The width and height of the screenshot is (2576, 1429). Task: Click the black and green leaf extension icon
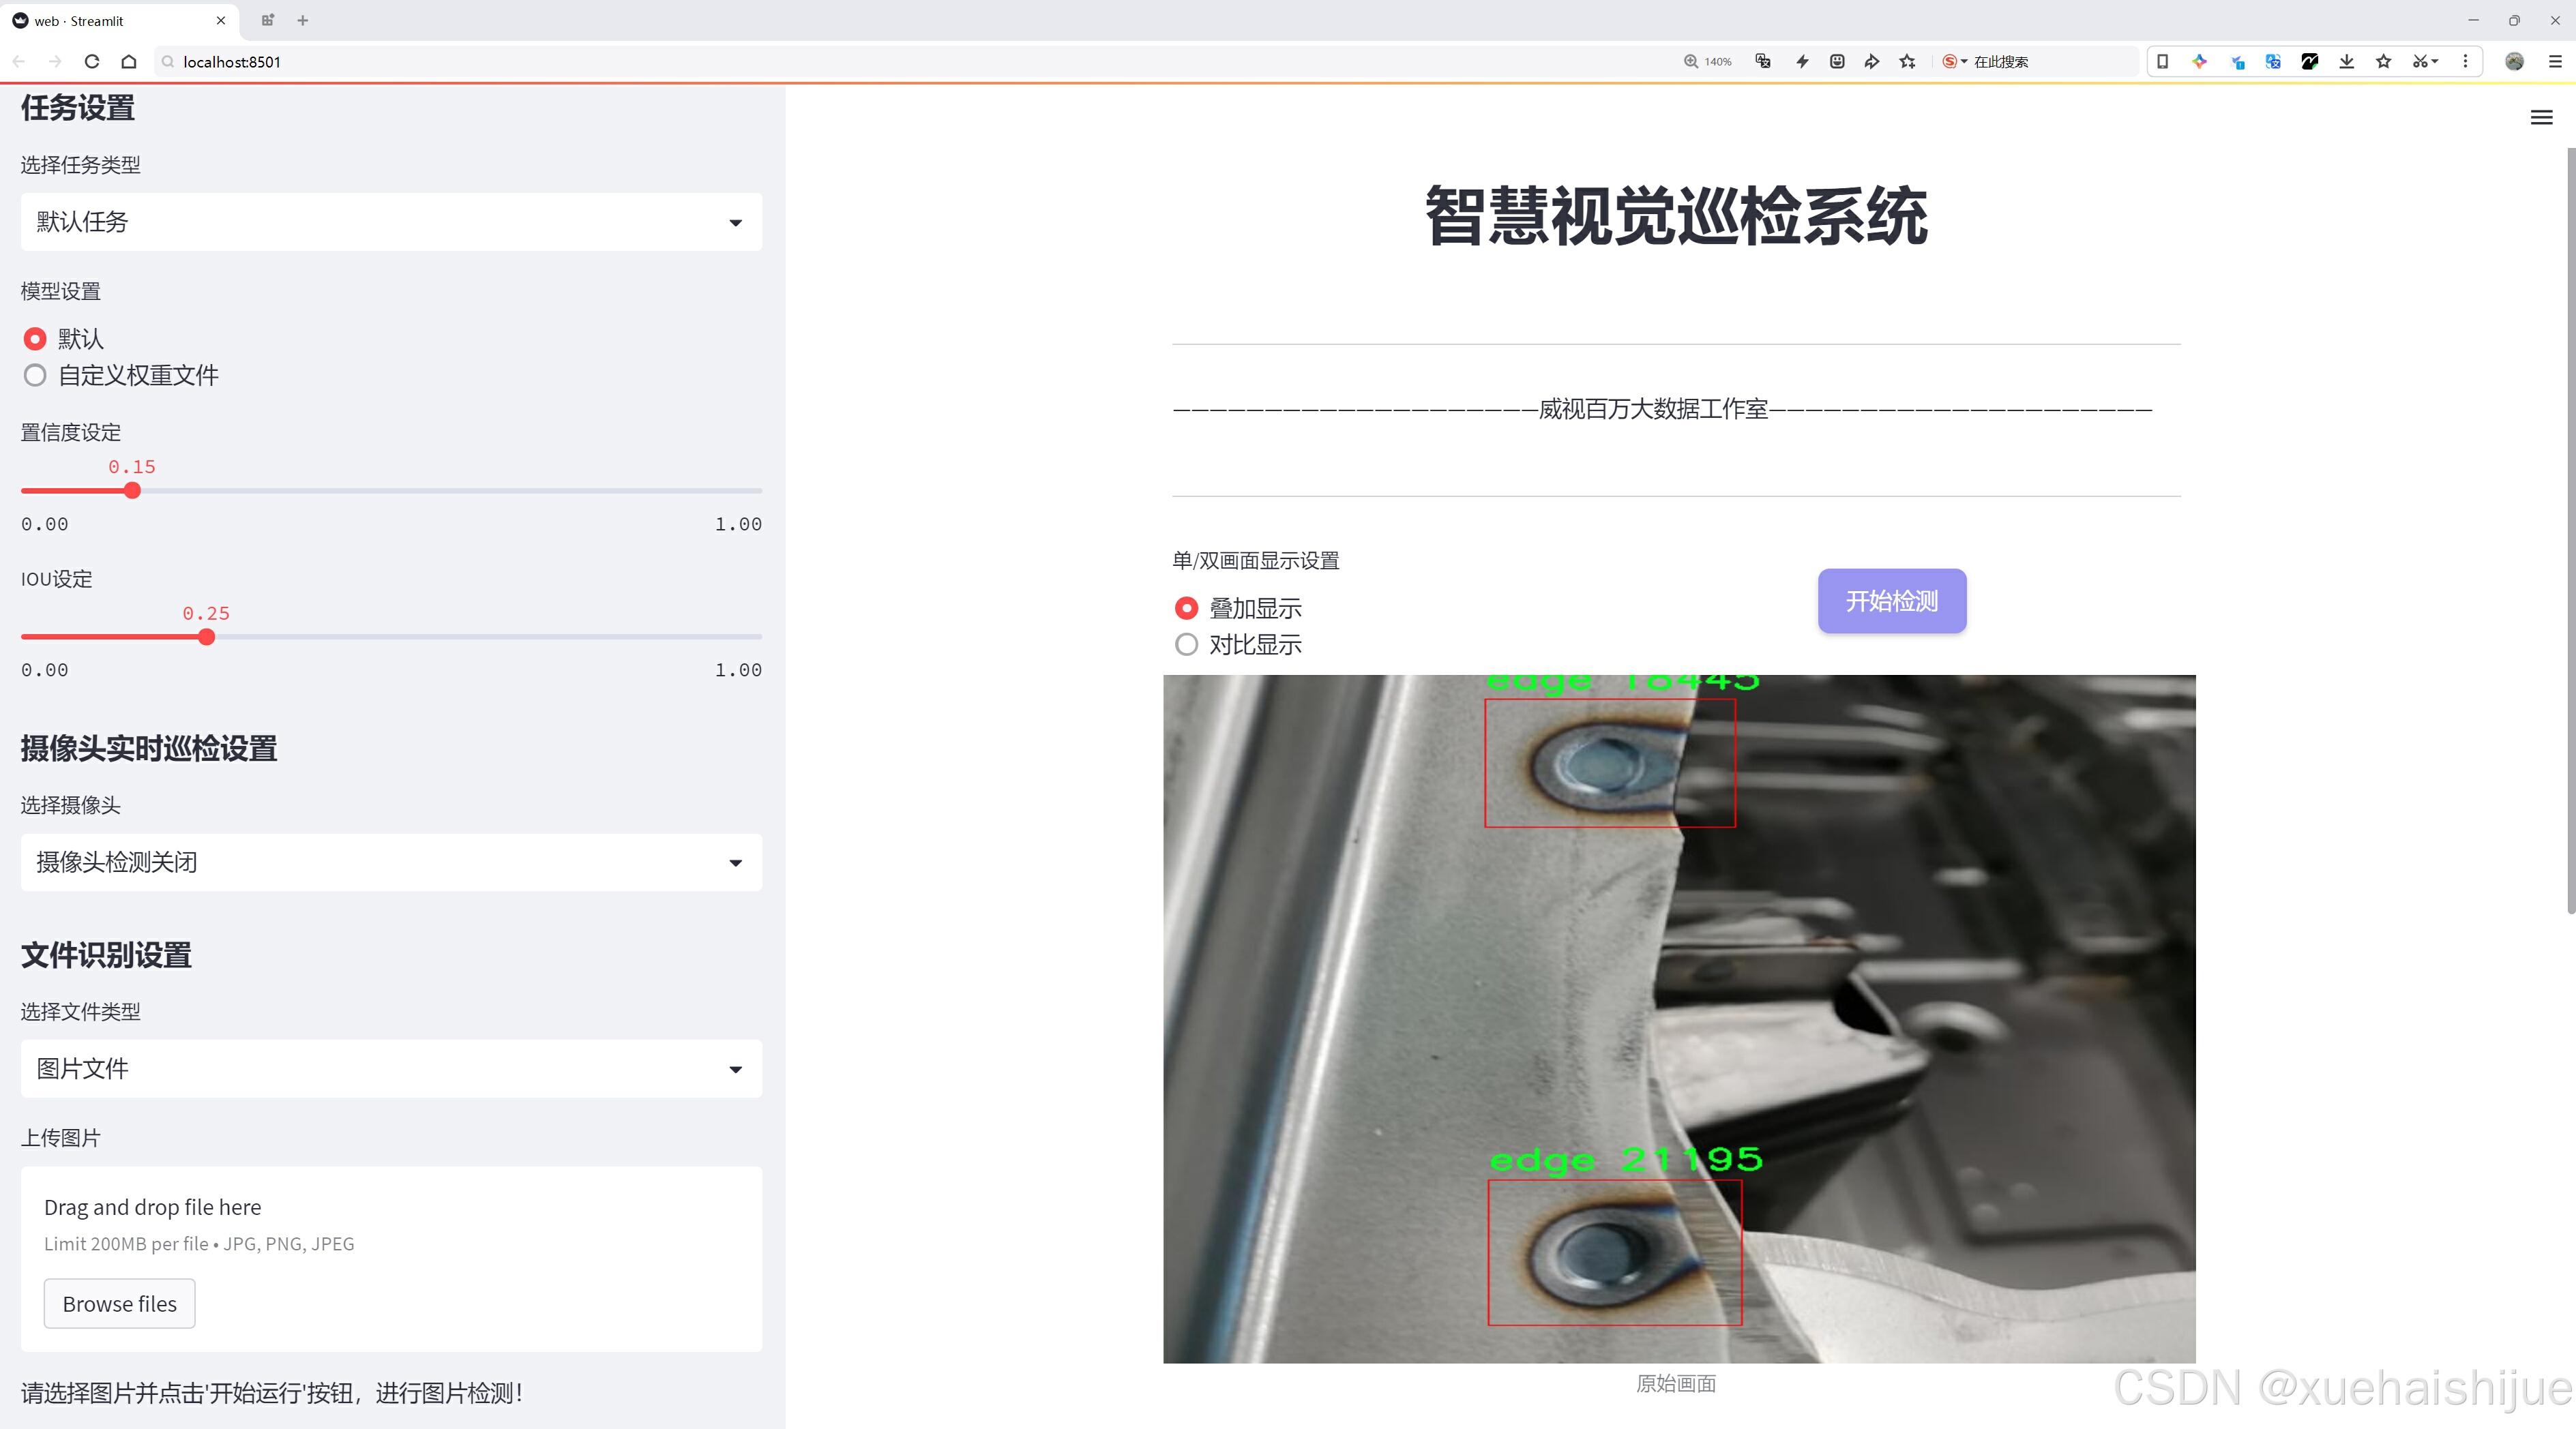pyautogui.click(x=2309, y=62)
